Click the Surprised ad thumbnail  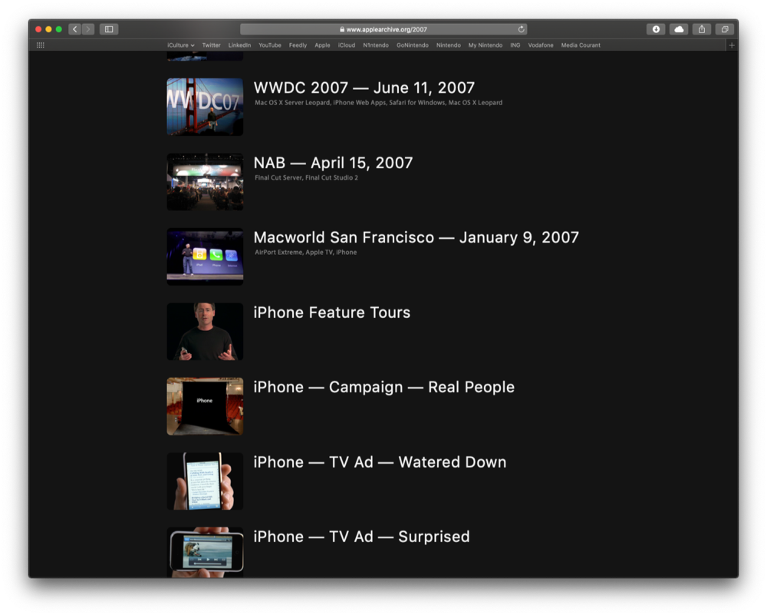coord(205,552)
